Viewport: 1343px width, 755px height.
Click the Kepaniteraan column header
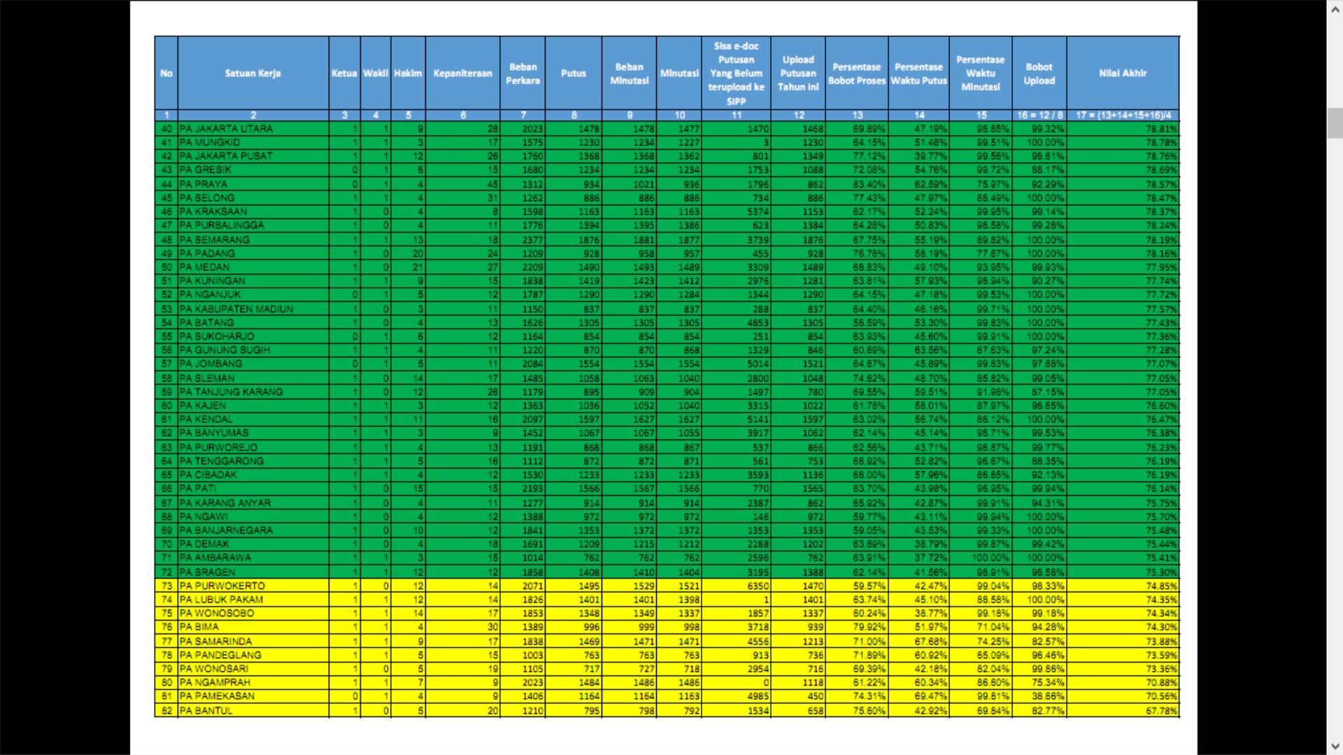(462, 73)
